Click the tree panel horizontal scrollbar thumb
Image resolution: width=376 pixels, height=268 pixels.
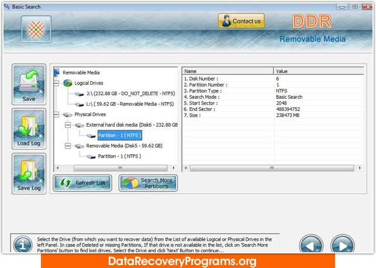(x=120, y=168)
